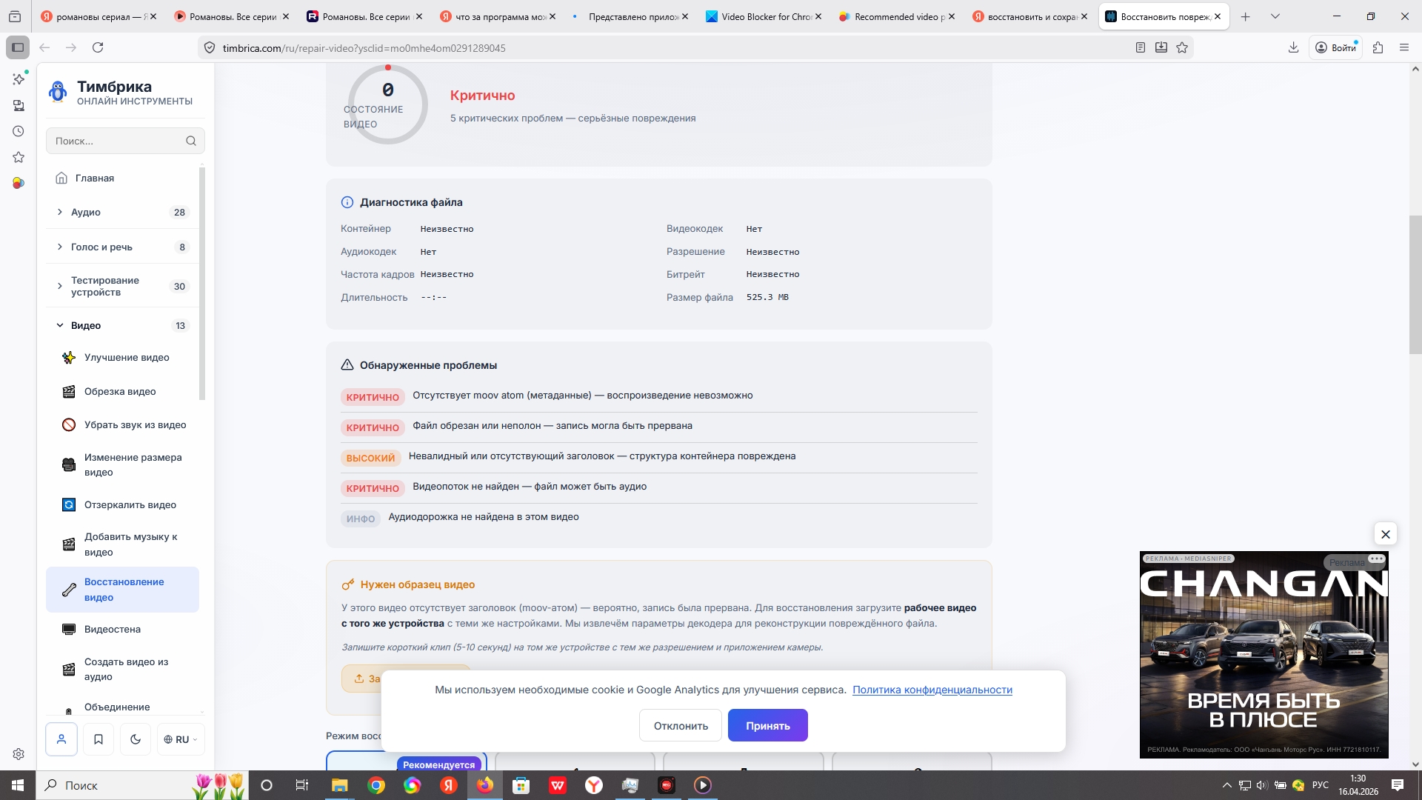Open Политика конфиденциальности link
The height and width of the screenshot is (800, 1422).
932,690
